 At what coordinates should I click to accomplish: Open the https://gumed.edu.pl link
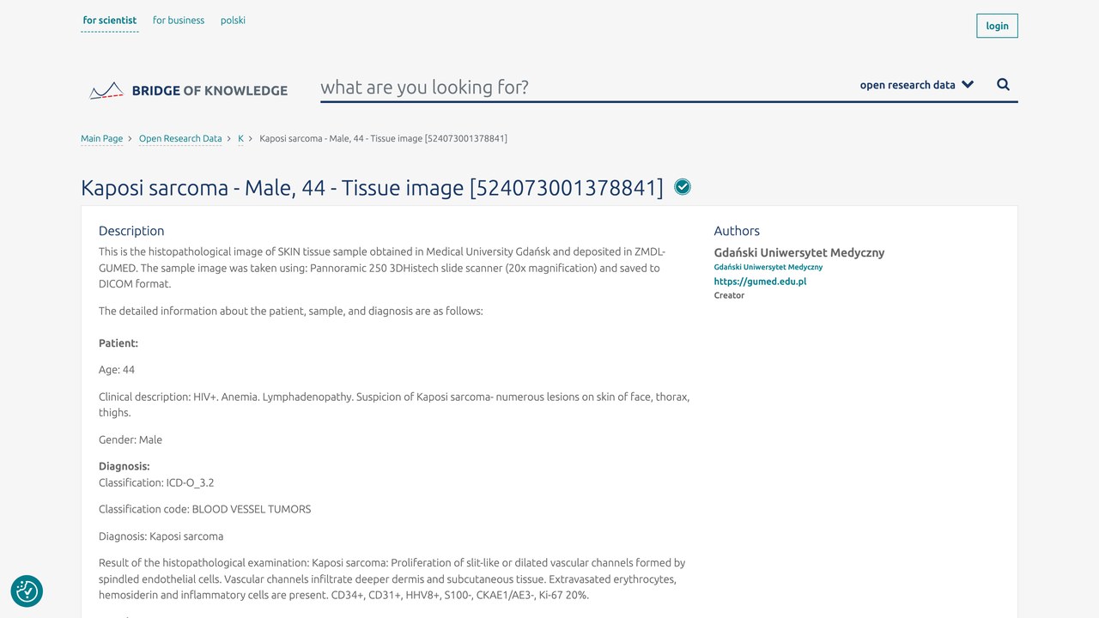(x=760, y=282)
